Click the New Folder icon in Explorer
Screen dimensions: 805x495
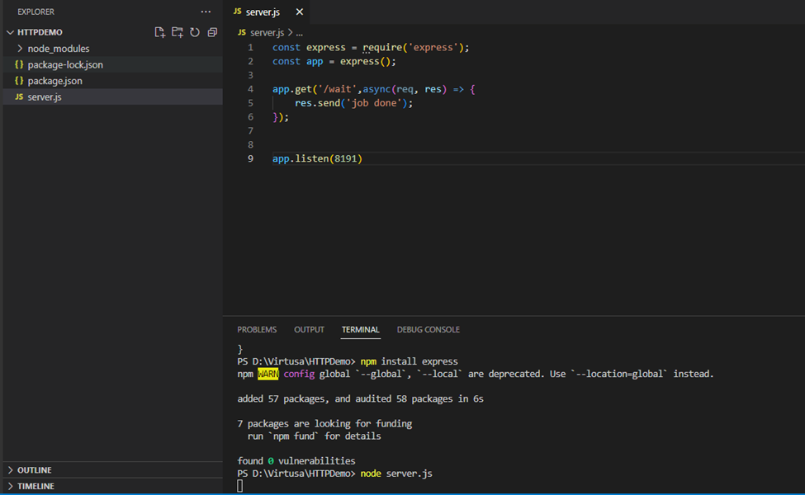point(178,32)
